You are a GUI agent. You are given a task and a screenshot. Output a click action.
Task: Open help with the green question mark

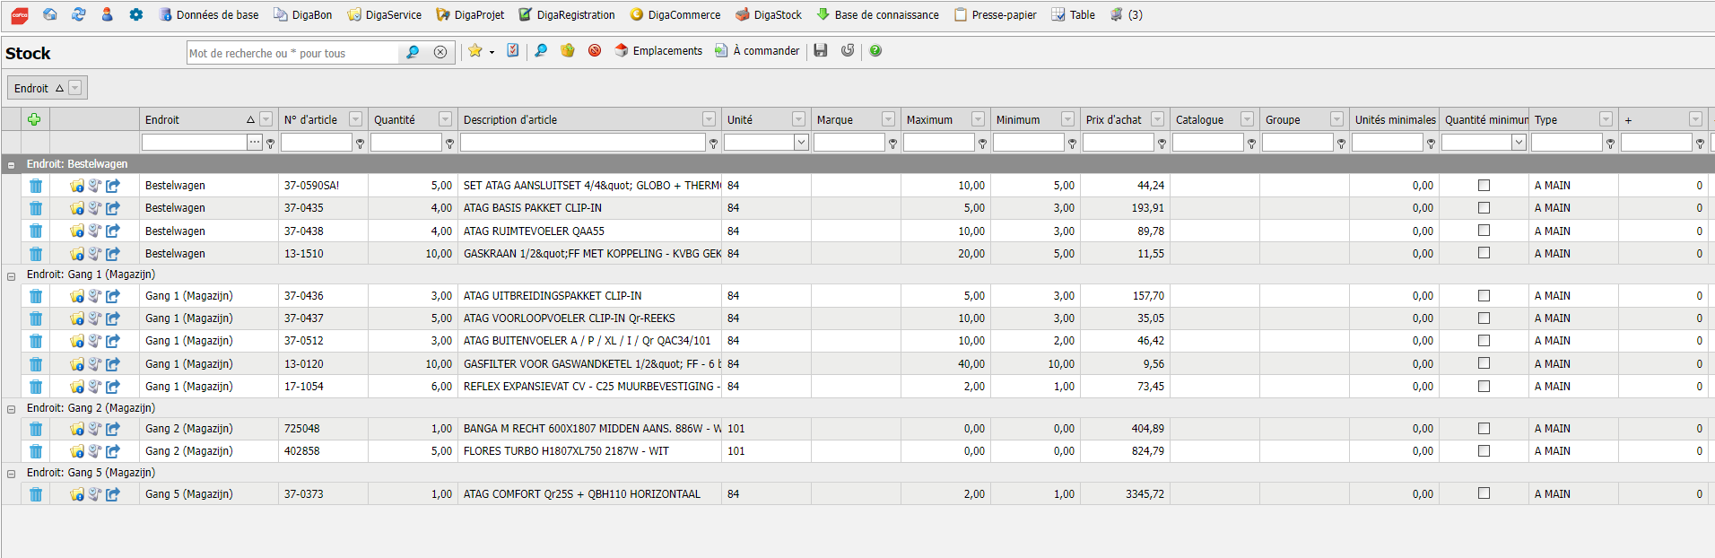coord(875,51)
